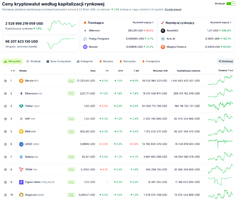237x202 pixels.
Task: Expand Najwięcej zyskujący with Wyświetl więcej
Action: coord(221,23)
